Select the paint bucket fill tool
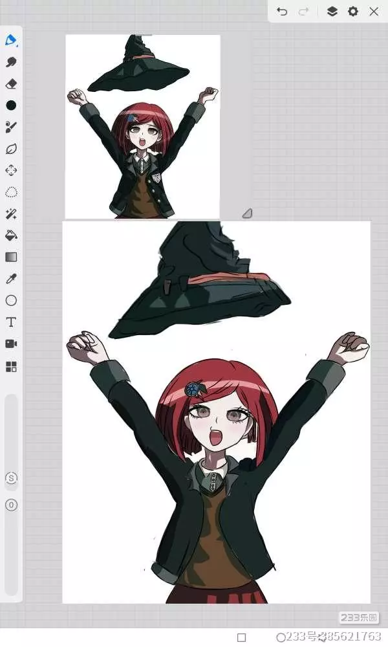 [11, 236]
